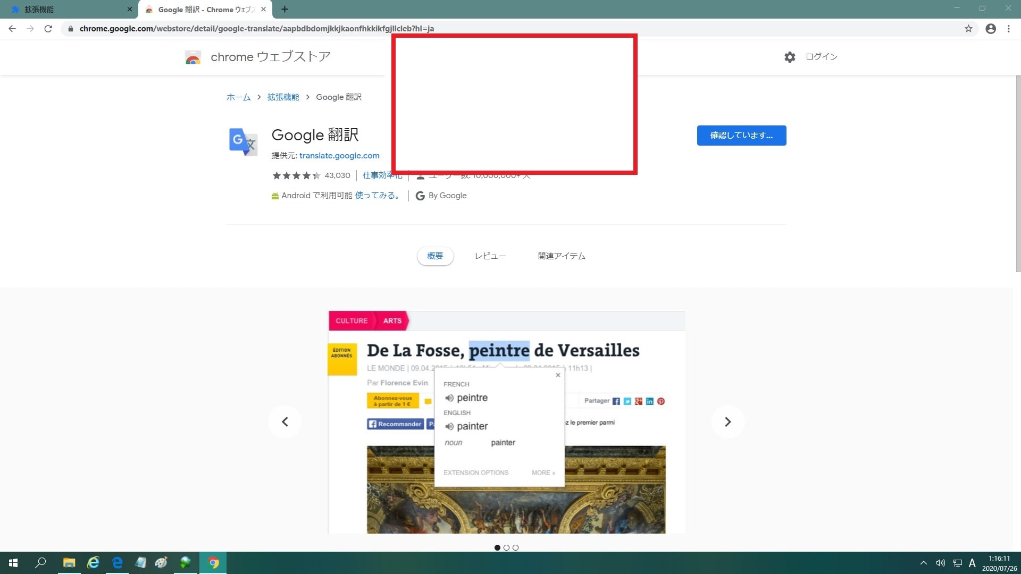Open the 関連アイテム tab

(562, 256)
